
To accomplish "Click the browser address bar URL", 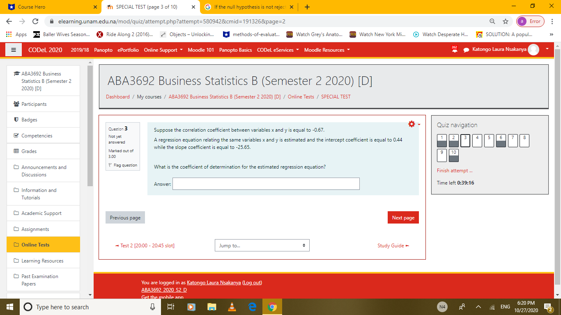I will (x=172, y=21).
